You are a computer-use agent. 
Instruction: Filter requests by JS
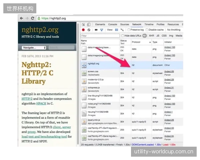[158, 36]
